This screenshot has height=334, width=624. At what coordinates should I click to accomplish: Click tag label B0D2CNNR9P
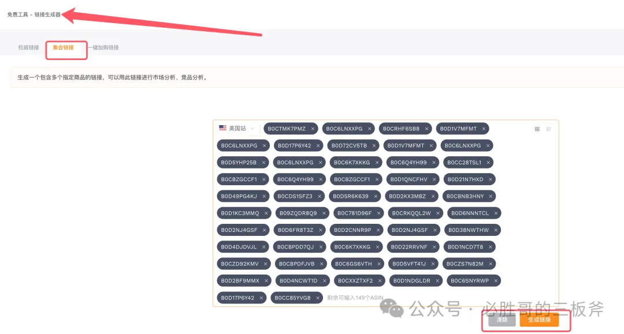coord(352,230)
